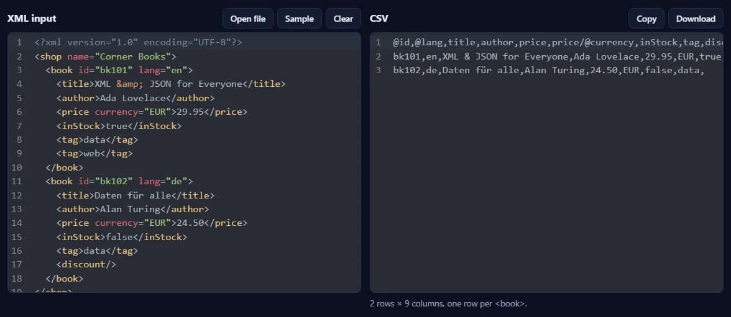Click the XML input heading

[32, 19]
